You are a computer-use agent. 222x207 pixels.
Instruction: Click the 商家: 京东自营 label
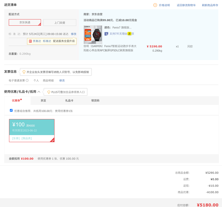coord(93,14)
